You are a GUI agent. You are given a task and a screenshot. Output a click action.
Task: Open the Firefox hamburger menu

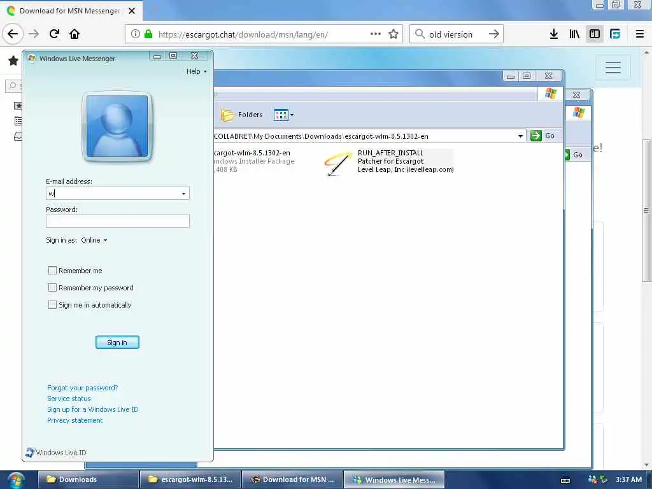640,34
